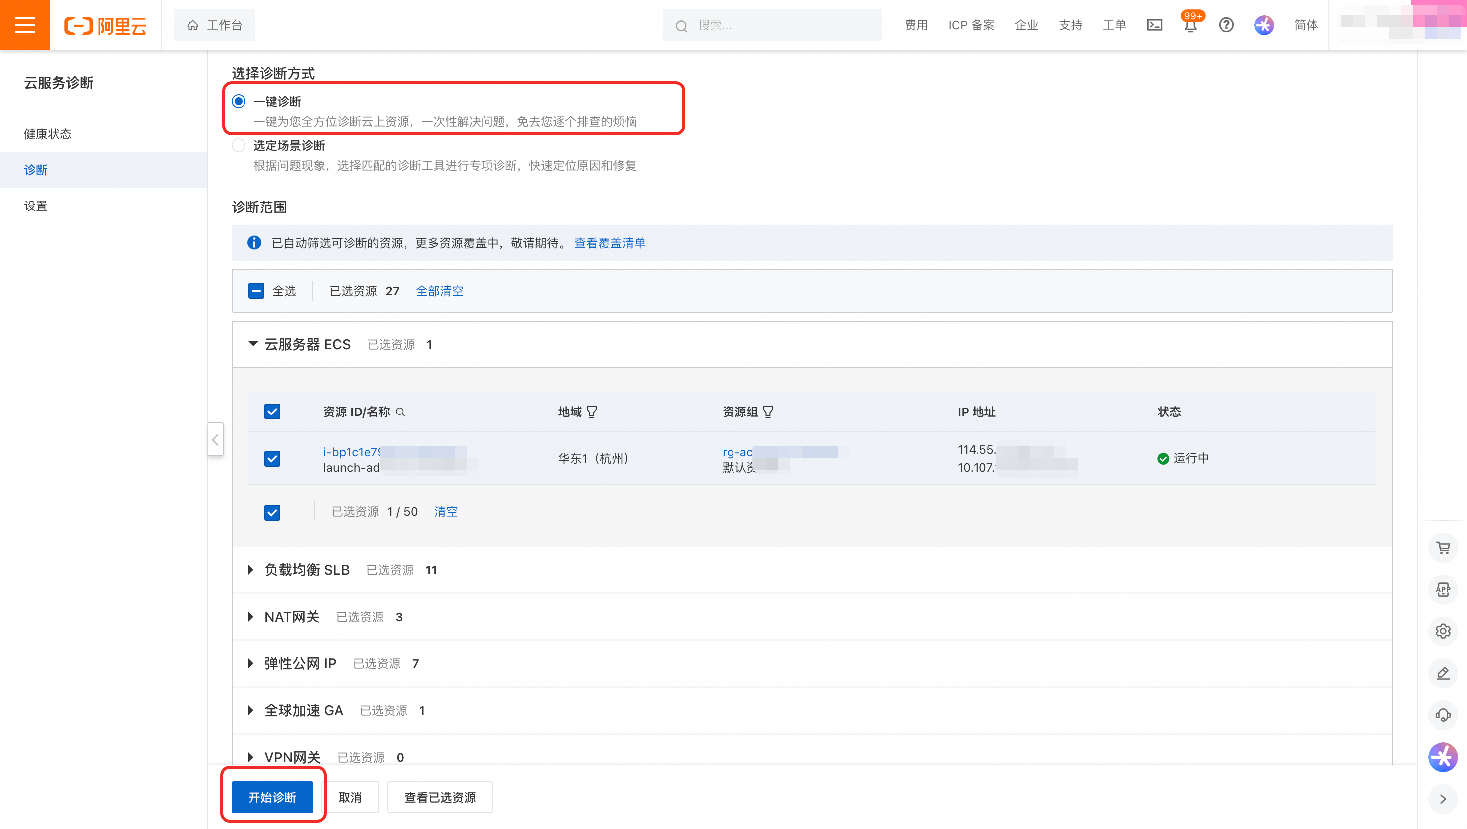The image size is (1467, 829).
Task: Open the customer support headset icon
Action: 1443,715
